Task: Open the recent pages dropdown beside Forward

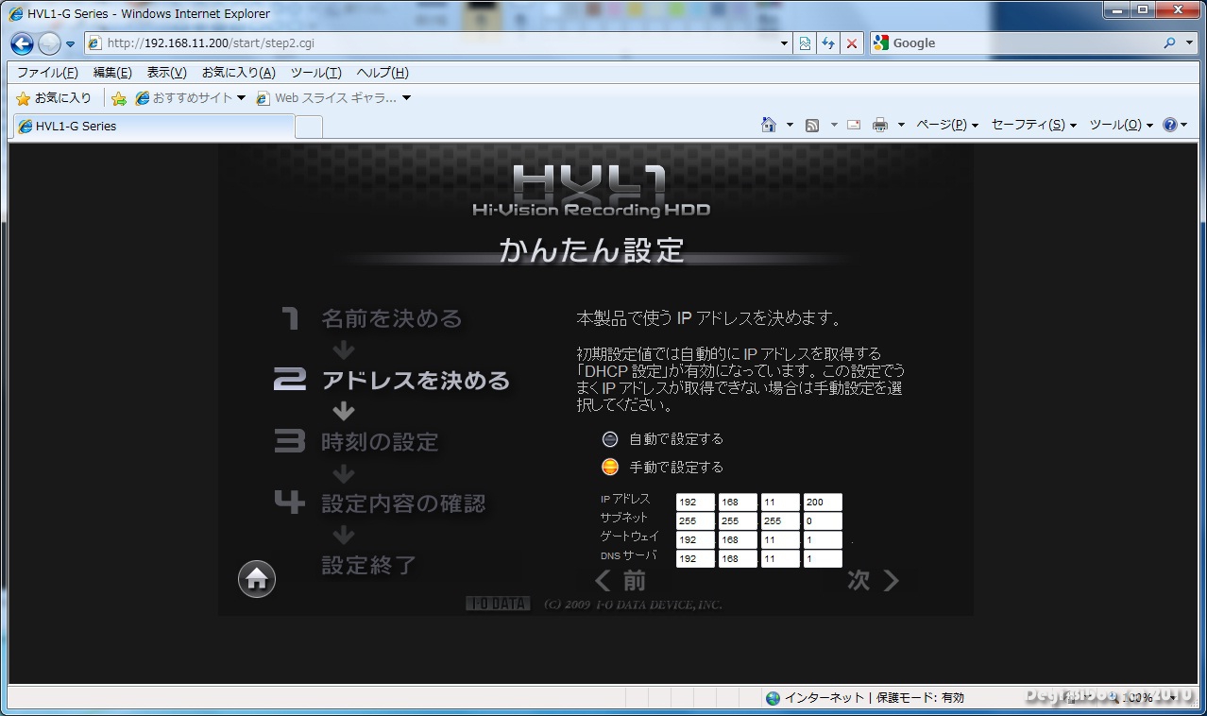Action: click(70, 43)
